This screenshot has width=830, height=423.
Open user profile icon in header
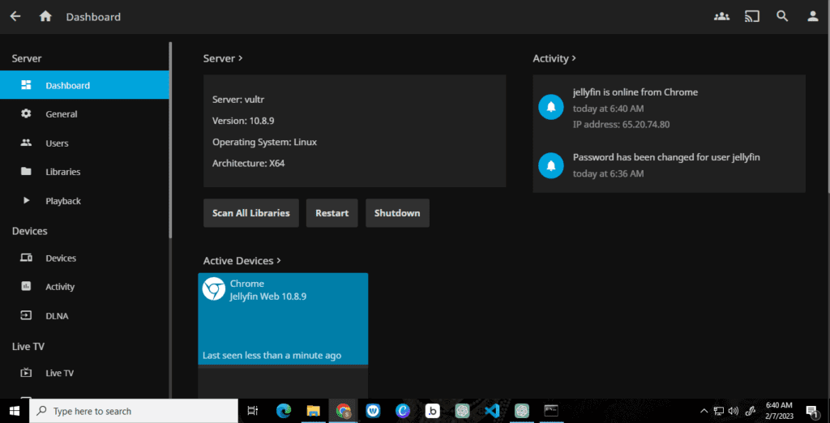(x=813, y=16)
